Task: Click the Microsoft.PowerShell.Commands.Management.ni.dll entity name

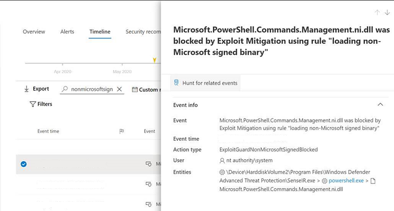Action: click(x=281, y=189)
